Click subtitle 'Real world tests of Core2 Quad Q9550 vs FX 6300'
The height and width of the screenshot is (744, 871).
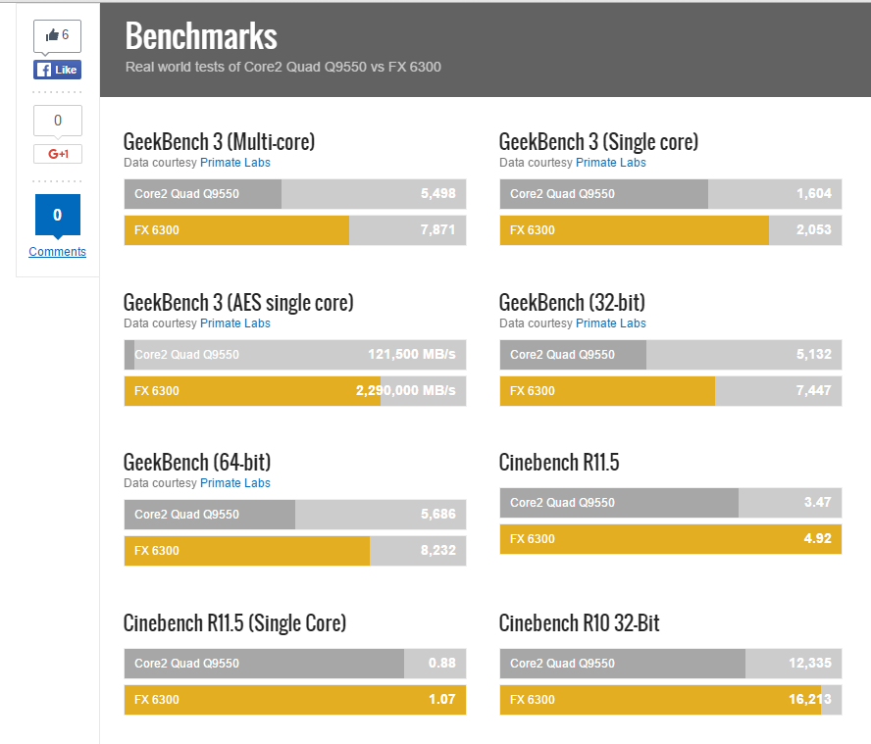tap(283, 68)
